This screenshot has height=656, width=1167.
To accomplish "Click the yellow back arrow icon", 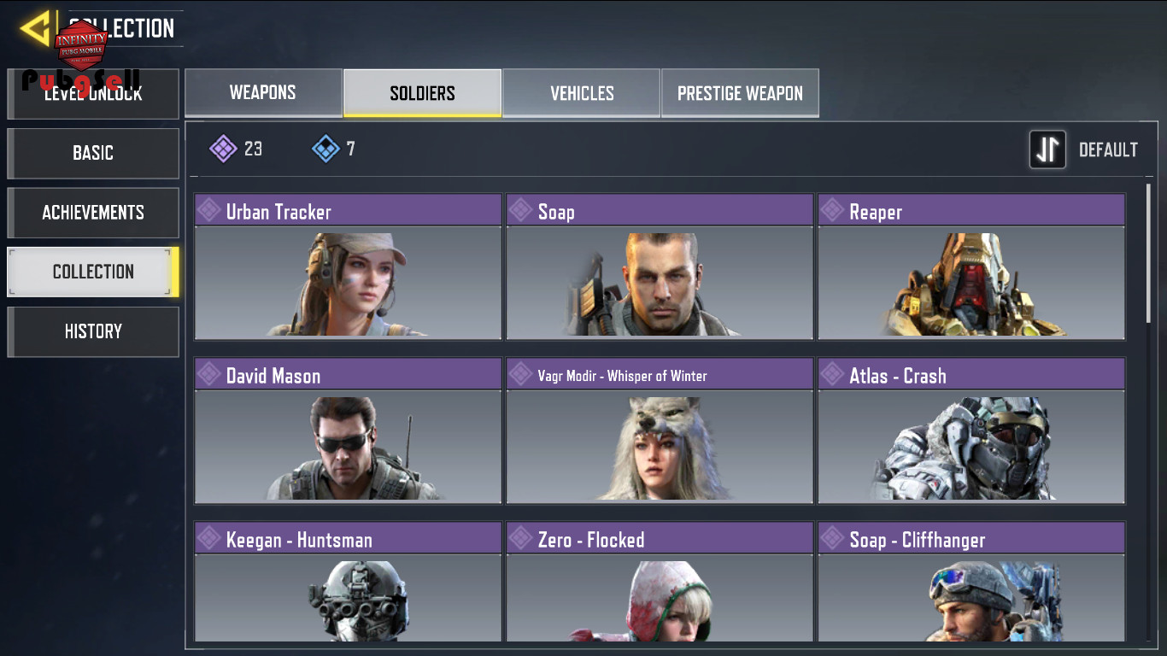I will 36,30.
